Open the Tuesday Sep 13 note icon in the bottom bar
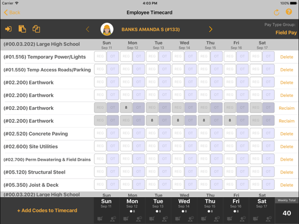The height and width of the screenshot is (224, 299). point(152,219)
